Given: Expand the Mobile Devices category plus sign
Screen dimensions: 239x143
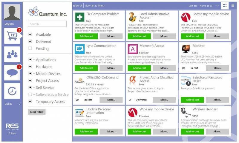Looking at the screenshot, I should point(34,73).
